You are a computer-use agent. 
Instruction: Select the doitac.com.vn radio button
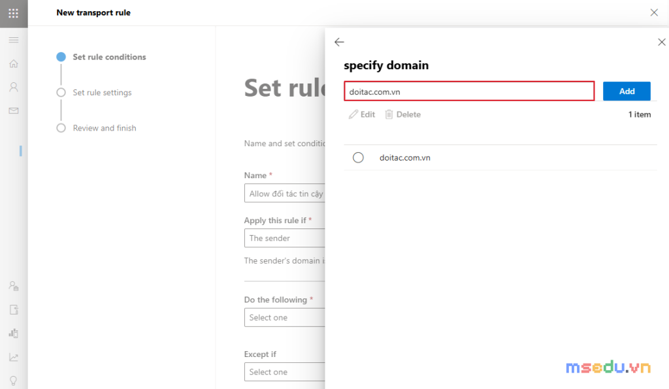coord(359,158)
